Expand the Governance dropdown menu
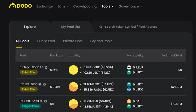Screen dimensions: 196x112 [130, 6]
